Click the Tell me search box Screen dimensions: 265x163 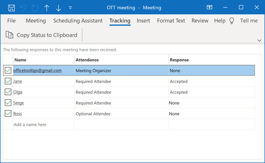(x=249, y=21)
